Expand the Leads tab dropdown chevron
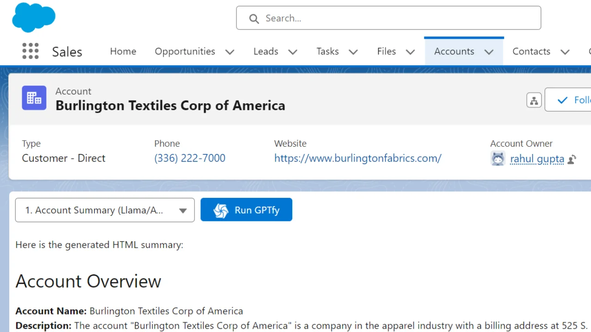This screenshot has height=332, width=591. (293, 52)
